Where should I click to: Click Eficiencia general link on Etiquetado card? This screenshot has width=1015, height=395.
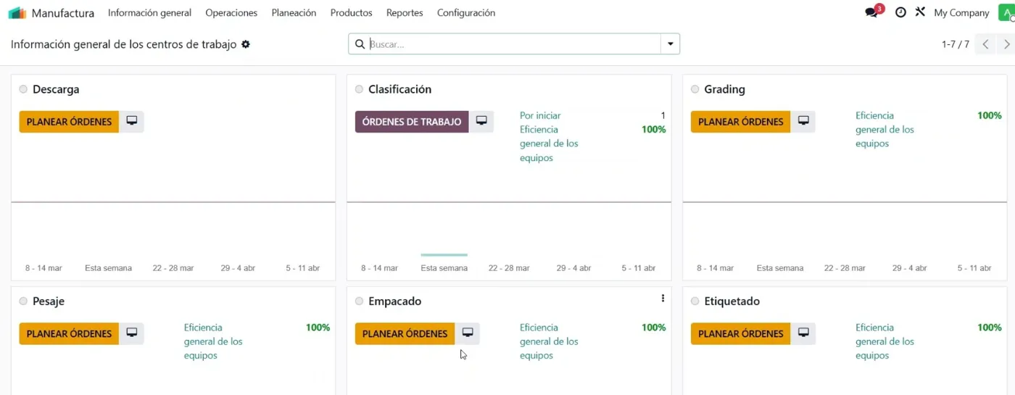884,341
